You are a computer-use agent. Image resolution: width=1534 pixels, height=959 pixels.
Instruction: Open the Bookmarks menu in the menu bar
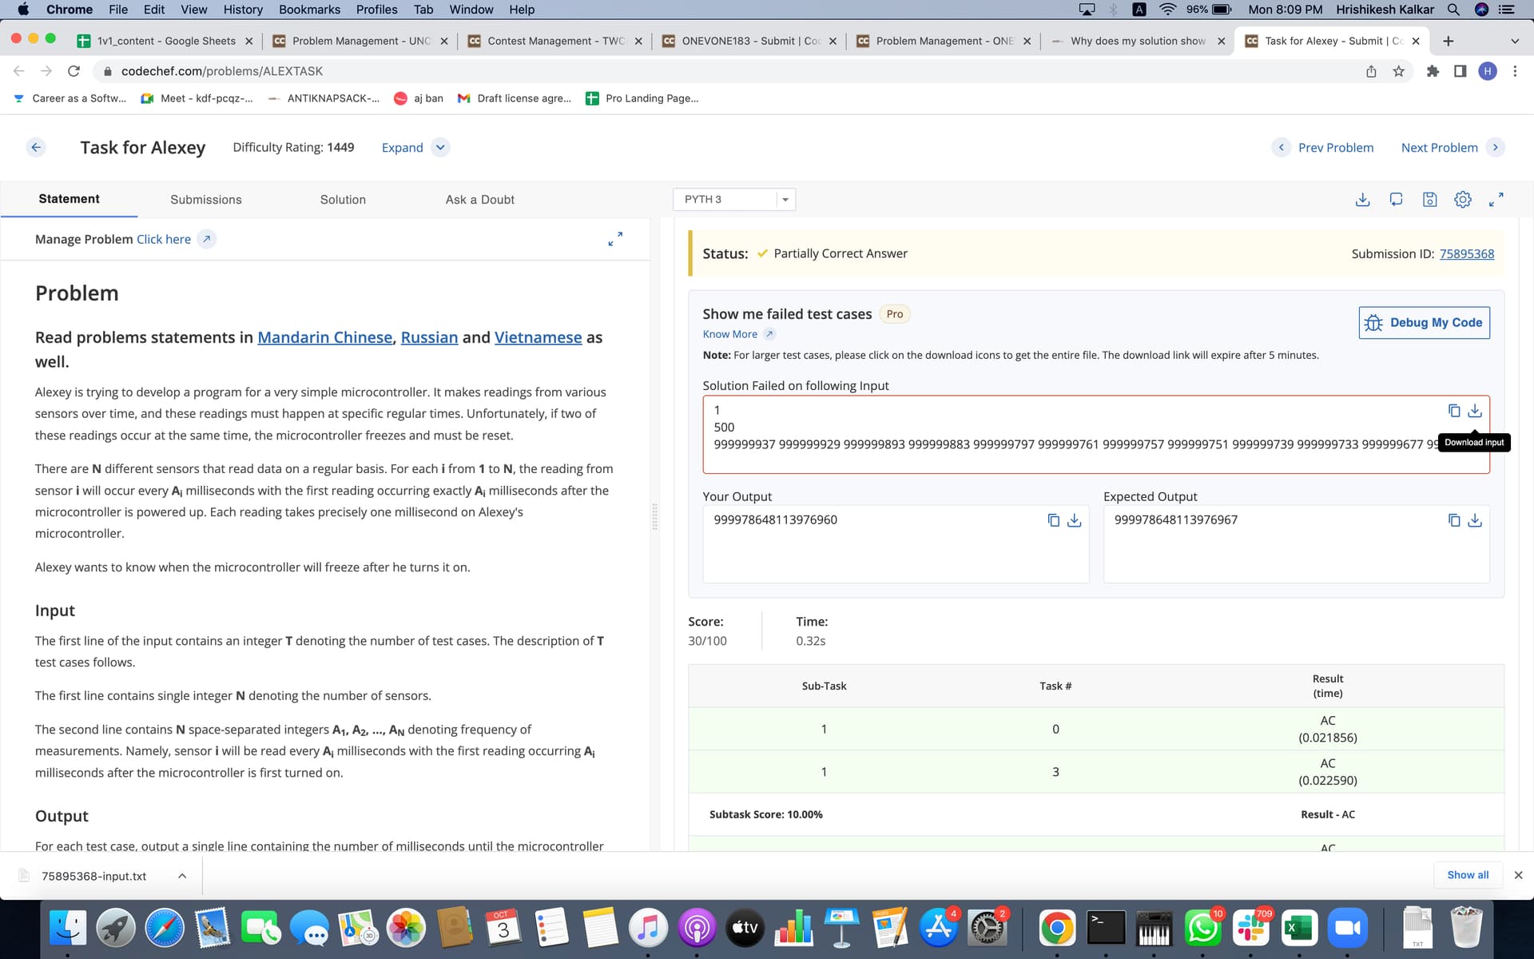click(x=309, y=10)
